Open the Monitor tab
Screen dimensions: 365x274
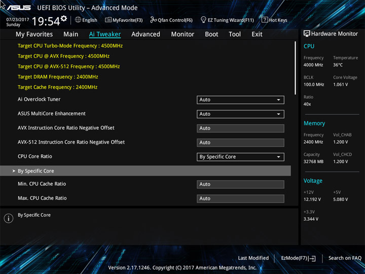click(182, 35)
